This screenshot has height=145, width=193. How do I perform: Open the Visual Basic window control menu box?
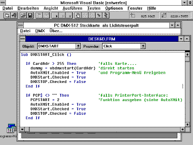coord(2,2)
